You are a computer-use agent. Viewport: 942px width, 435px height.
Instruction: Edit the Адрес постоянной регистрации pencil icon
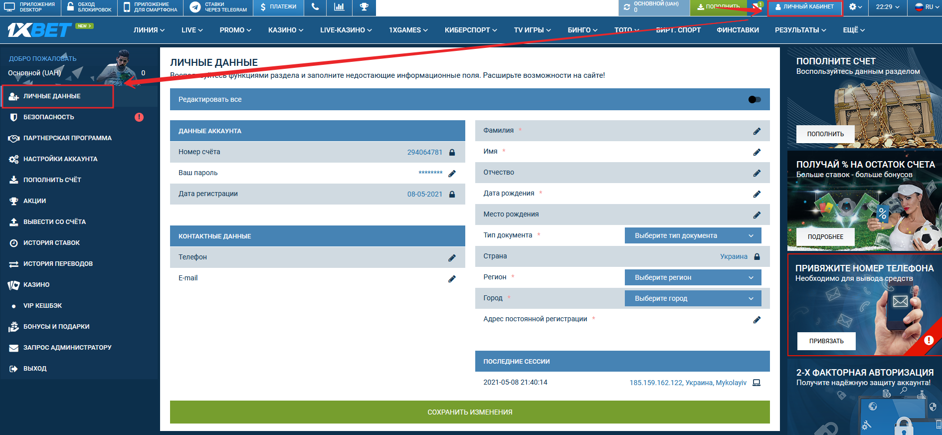[x=756, y=320]
